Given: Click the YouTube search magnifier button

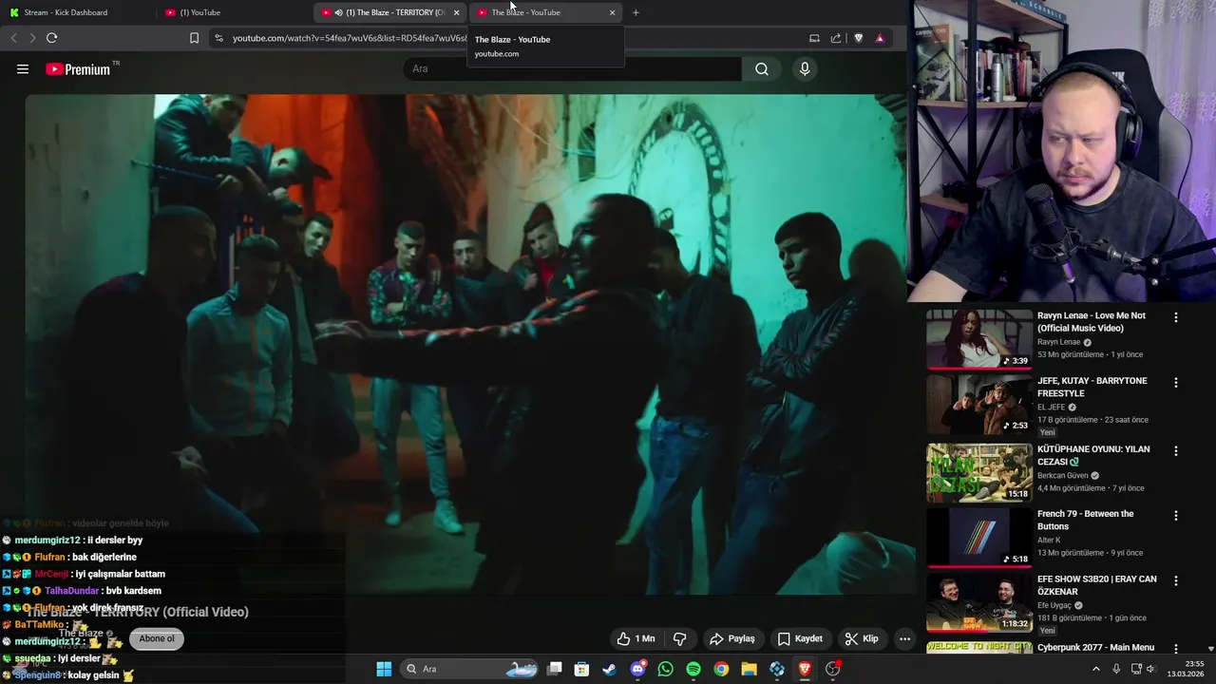Looking at the screenshot, I should [762, 69].
